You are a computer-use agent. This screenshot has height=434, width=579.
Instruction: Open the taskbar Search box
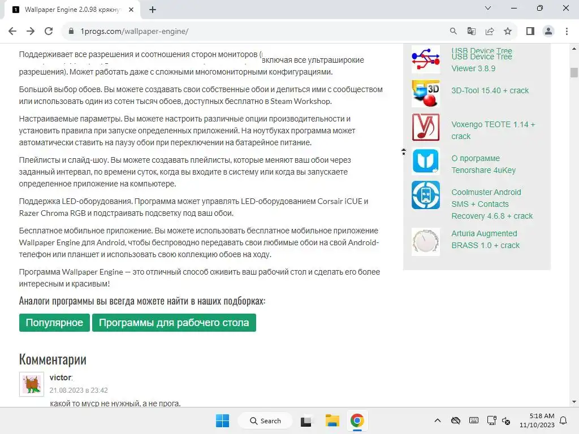[x=265, y=420]
